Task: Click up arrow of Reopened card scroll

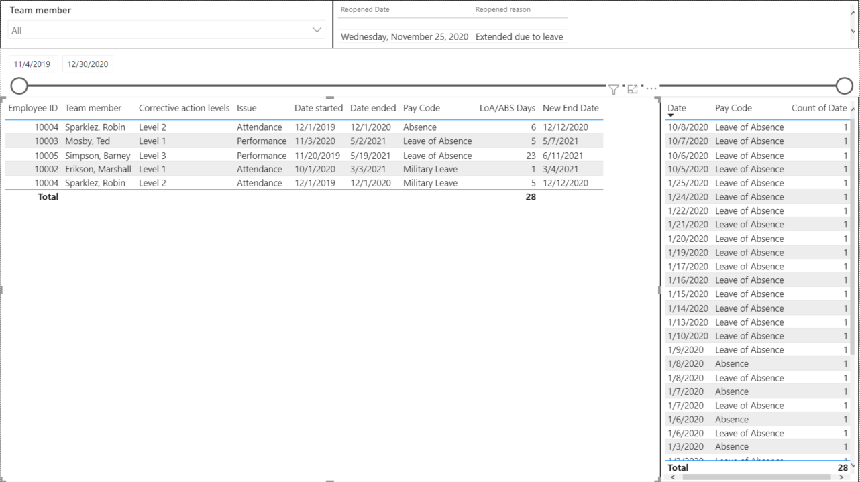Action: [853, 13]
